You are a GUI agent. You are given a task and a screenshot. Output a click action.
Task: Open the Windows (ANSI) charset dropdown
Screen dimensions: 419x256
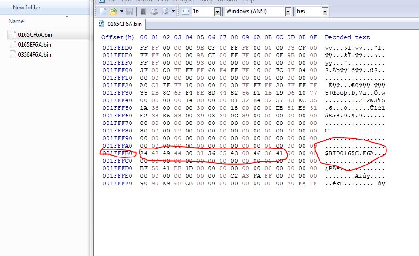288,11
